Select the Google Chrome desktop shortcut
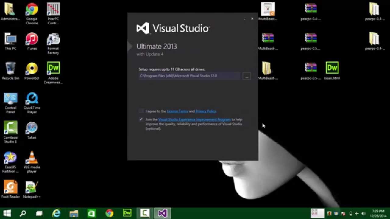 [32, 14]
